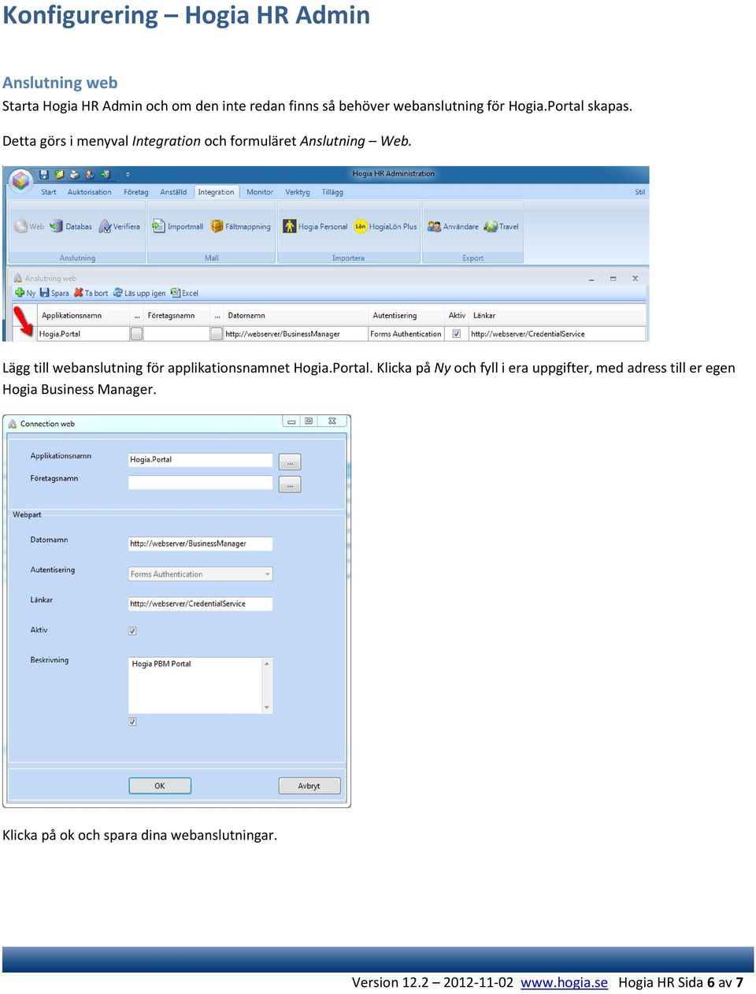Viewport: 756px width, 994px height.
Task: Select the http://webserver/BusinessManager grid cell
Action: [x=295, y=334]
